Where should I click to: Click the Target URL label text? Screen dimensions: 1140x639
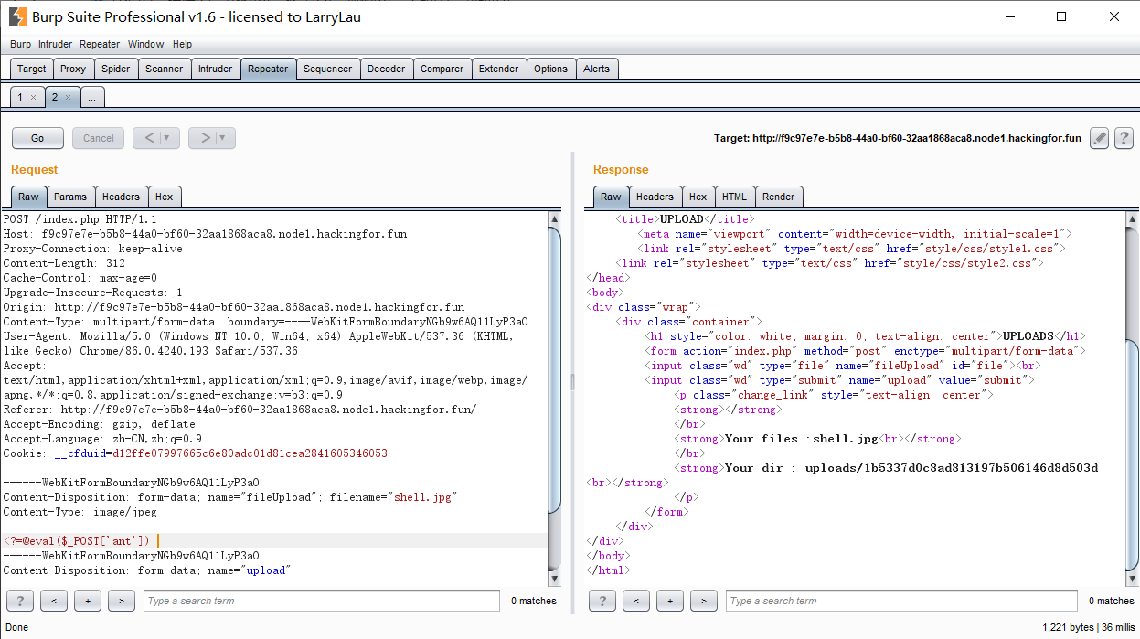click(x=898, y=139)
